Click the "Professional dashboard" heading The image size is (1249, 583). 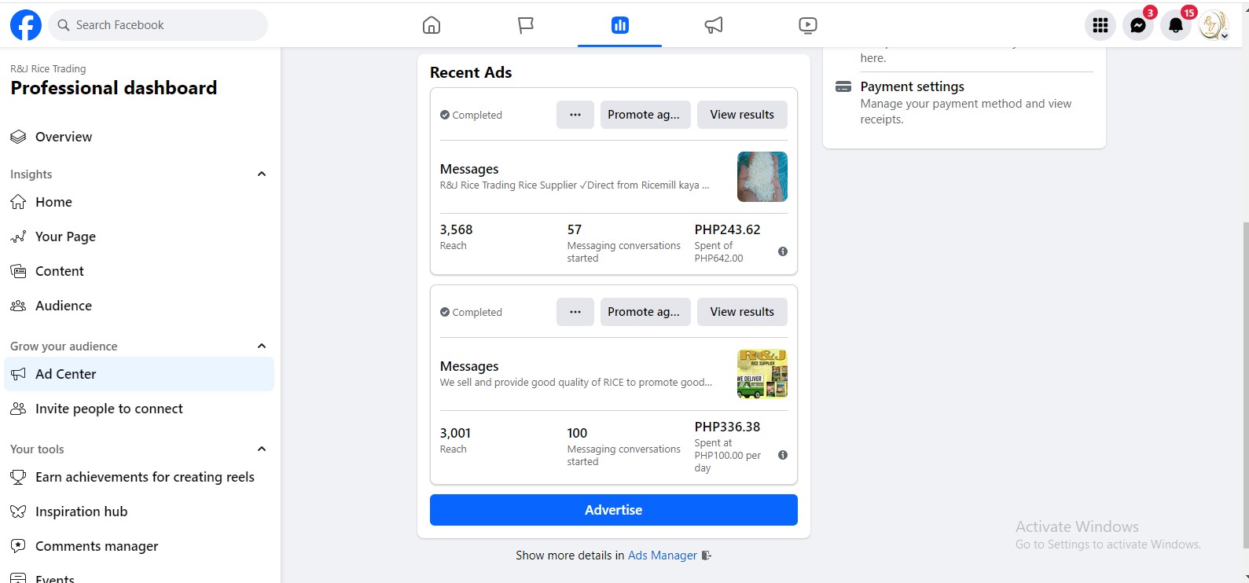click(114, 88)
